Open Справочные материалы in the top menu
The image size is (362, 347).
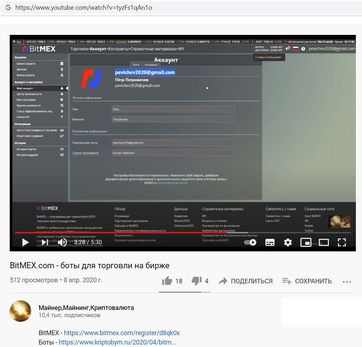(153, 49)
